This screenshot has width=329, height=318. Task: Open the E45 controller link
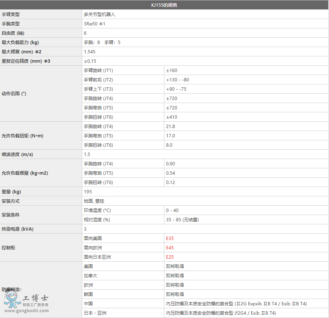click(170, 247)
